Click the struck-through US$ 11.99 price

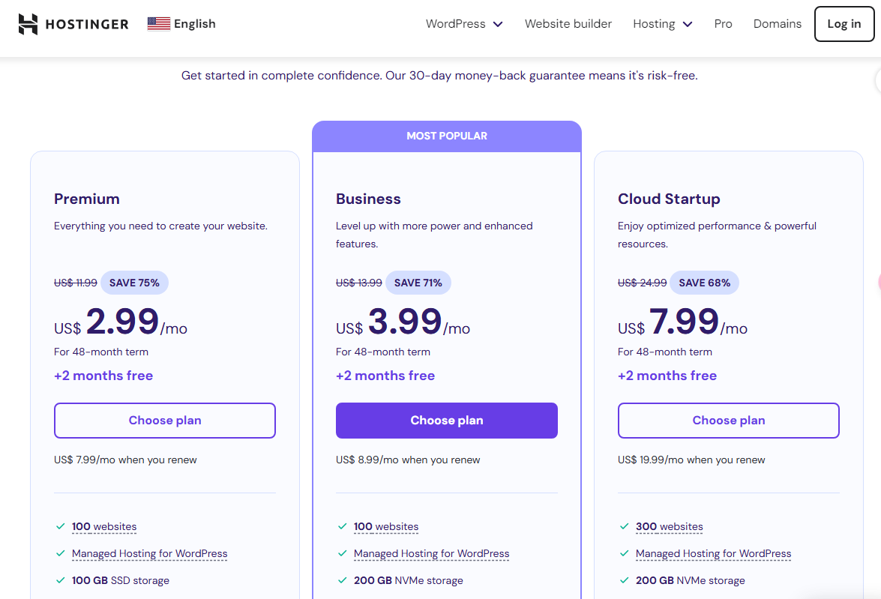75,283
